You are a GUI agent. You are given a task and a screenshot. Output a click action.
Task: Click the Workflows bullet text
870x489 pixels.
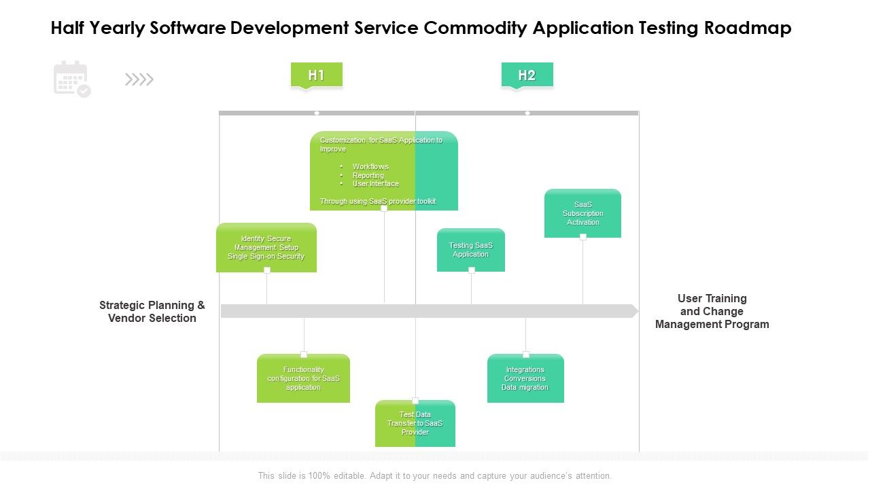tap(370, 166)
